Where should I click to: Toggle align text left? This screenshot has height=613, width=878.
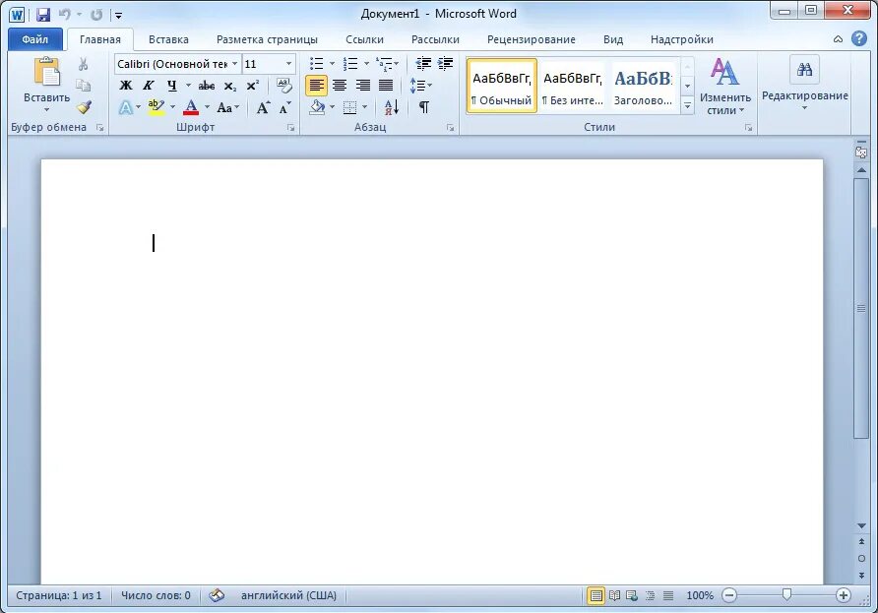pyautogui.click(x=316, y=85)
